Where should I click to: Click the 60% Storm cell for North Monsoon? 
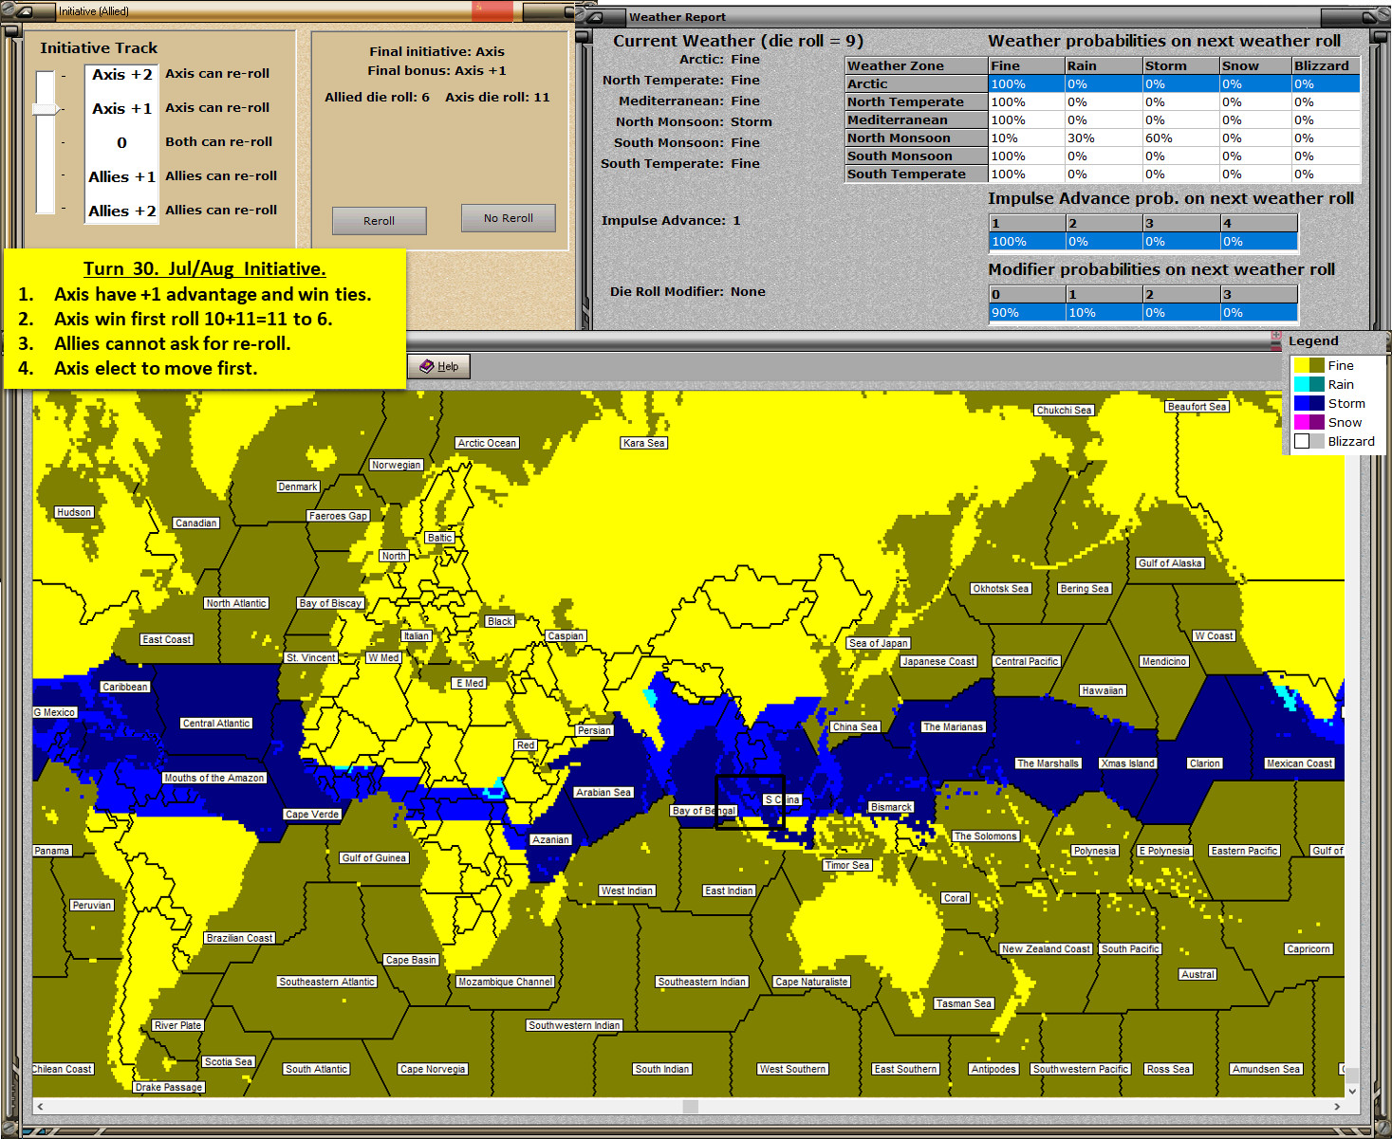coord(1180,138)
